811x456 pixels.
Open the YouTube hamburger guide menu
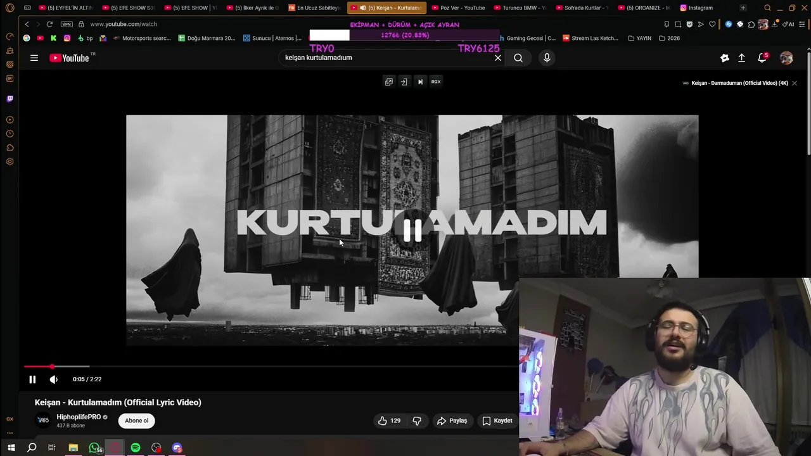(34, 58)
